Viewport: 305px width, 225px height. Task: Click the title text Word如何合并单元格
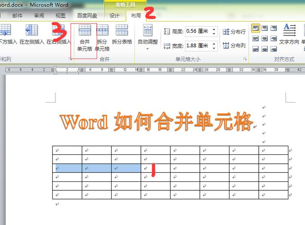click(157, 121)
